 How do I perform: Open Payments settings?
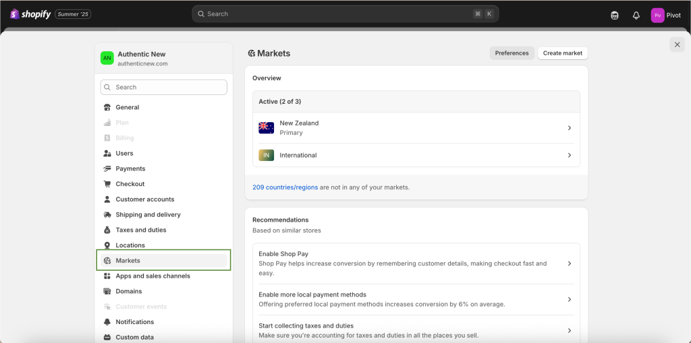[x=164, y=168]
